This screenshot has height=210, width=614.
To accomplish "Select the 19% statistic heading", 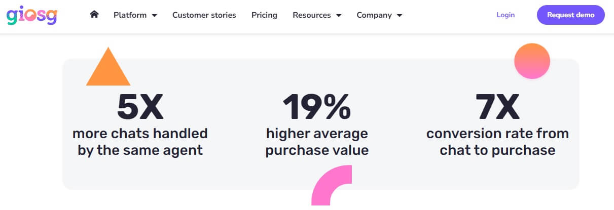I will click(317, 107).
